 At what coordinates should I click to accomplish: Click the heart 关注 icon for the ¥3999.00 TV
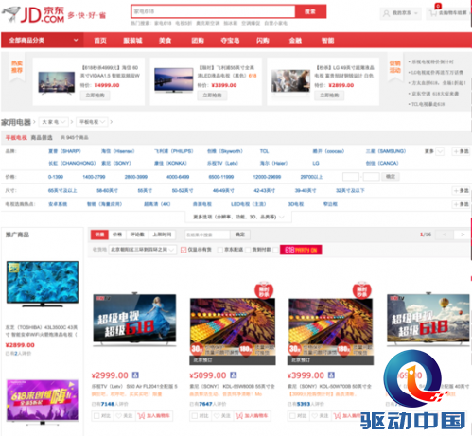click(x=315, y=416)
